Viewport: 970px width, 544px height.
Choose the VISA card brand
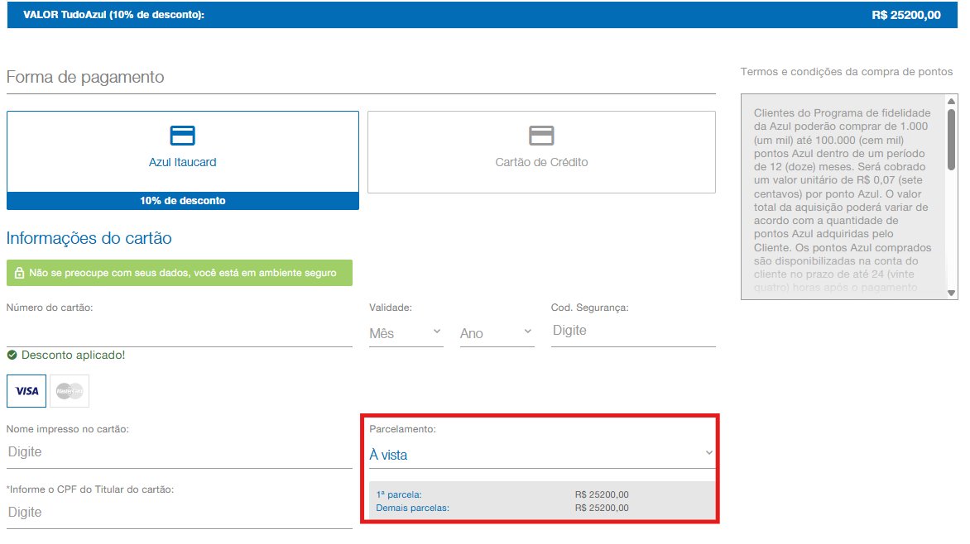point(26,391)
